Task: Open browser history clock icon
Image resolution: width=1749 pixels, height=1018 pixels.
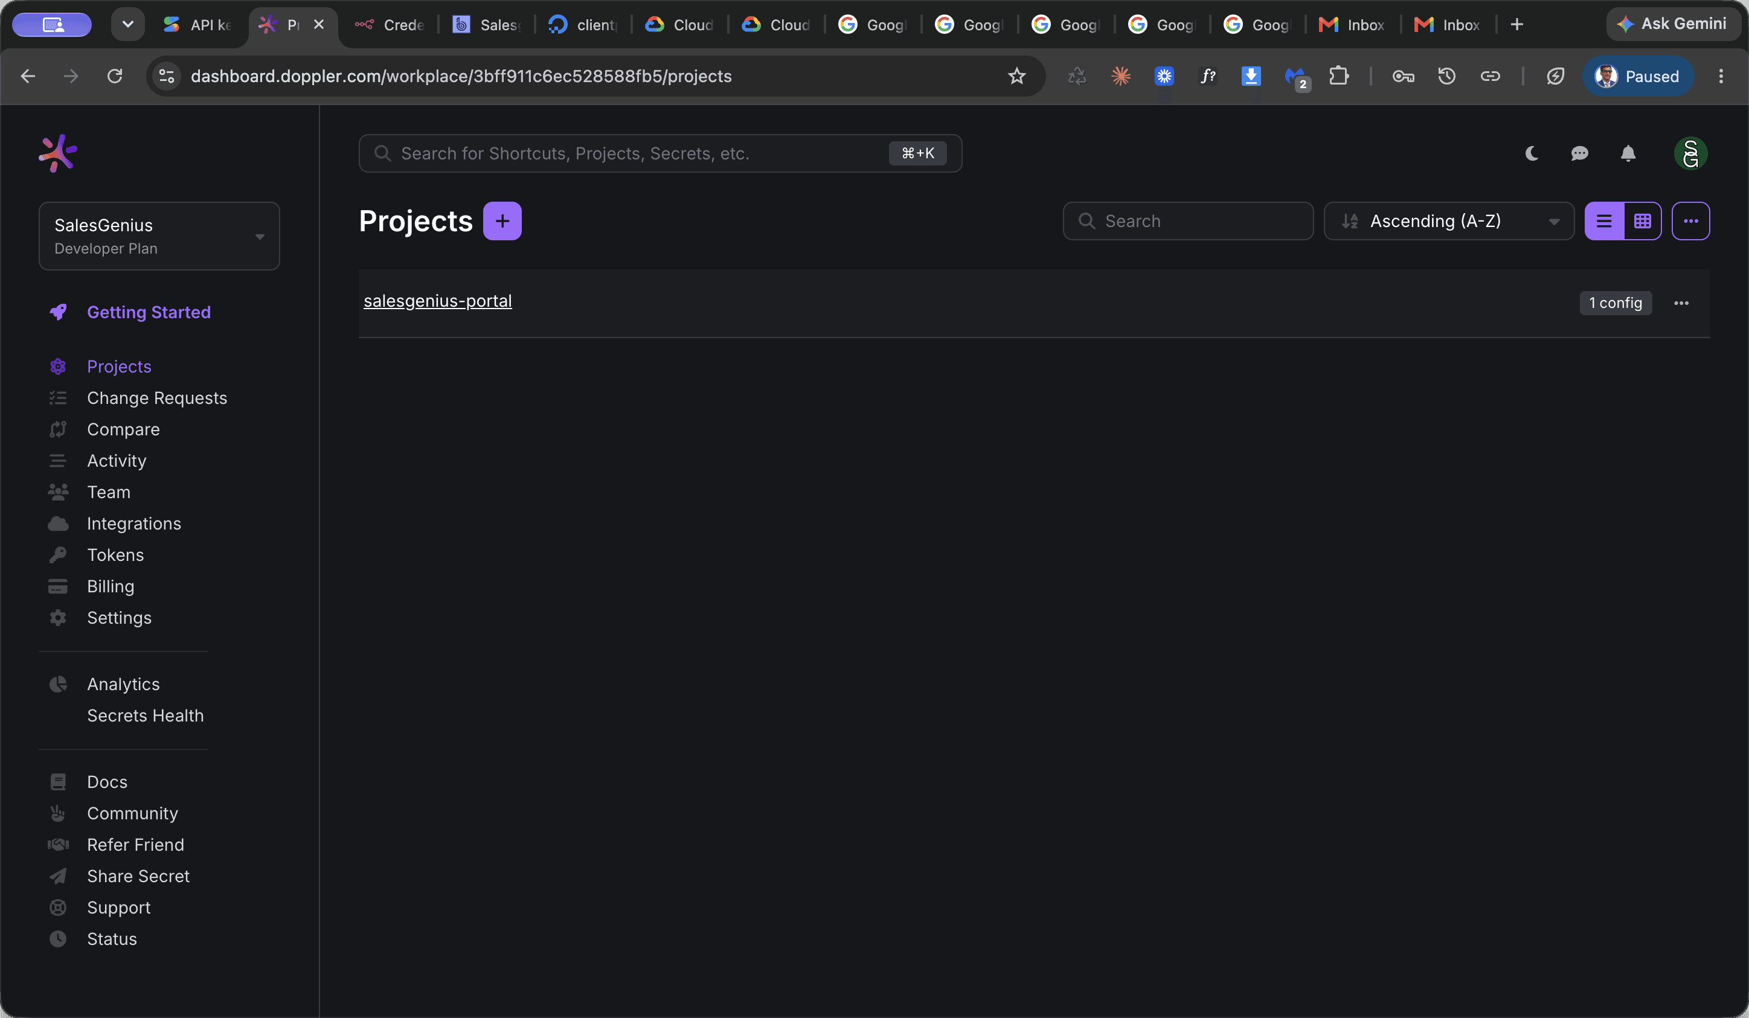Action: 1446,76
